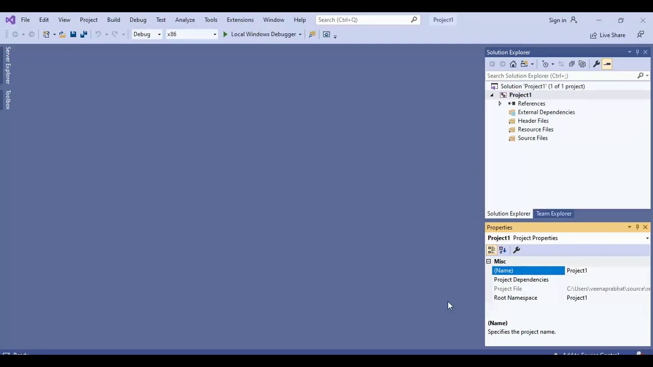Start debugging with the green play icon
Image resolution: width=653 pixels, height=367 pixels.
click(x=225, y=34)
